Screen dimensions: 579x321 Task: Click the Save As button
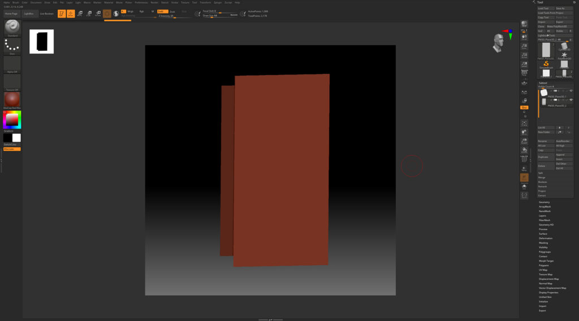[564, 8]
